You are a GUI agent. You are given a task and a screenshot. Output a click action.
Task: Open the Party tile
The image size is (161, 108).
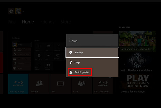pos(82,85)
